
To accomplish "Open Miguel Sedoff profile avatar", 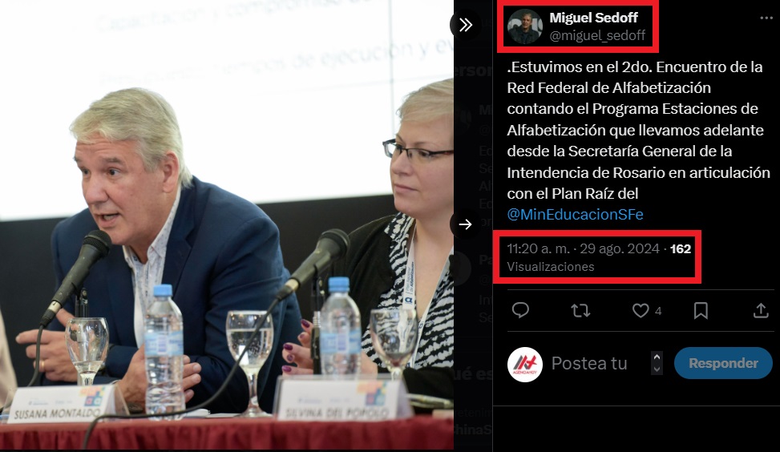I will point(525,26).
